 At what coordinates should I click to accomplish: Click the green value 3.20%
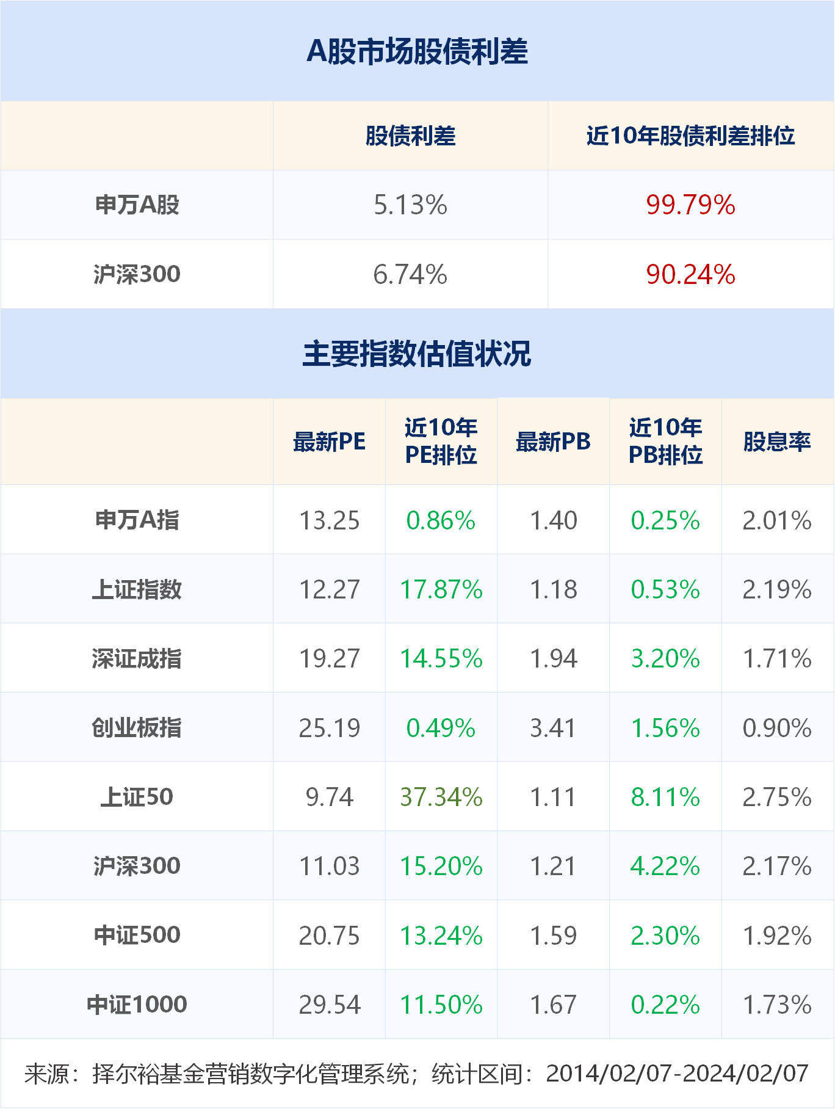[666, 658]
